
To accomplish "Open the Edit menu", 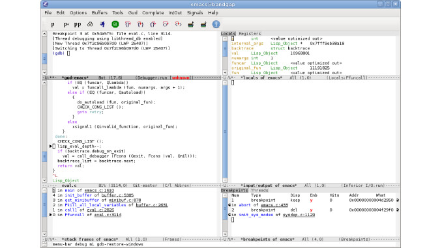I will 61,12.
